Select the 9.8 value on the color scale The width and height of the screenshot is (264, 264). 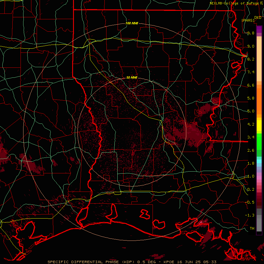[x=251, y=33]
